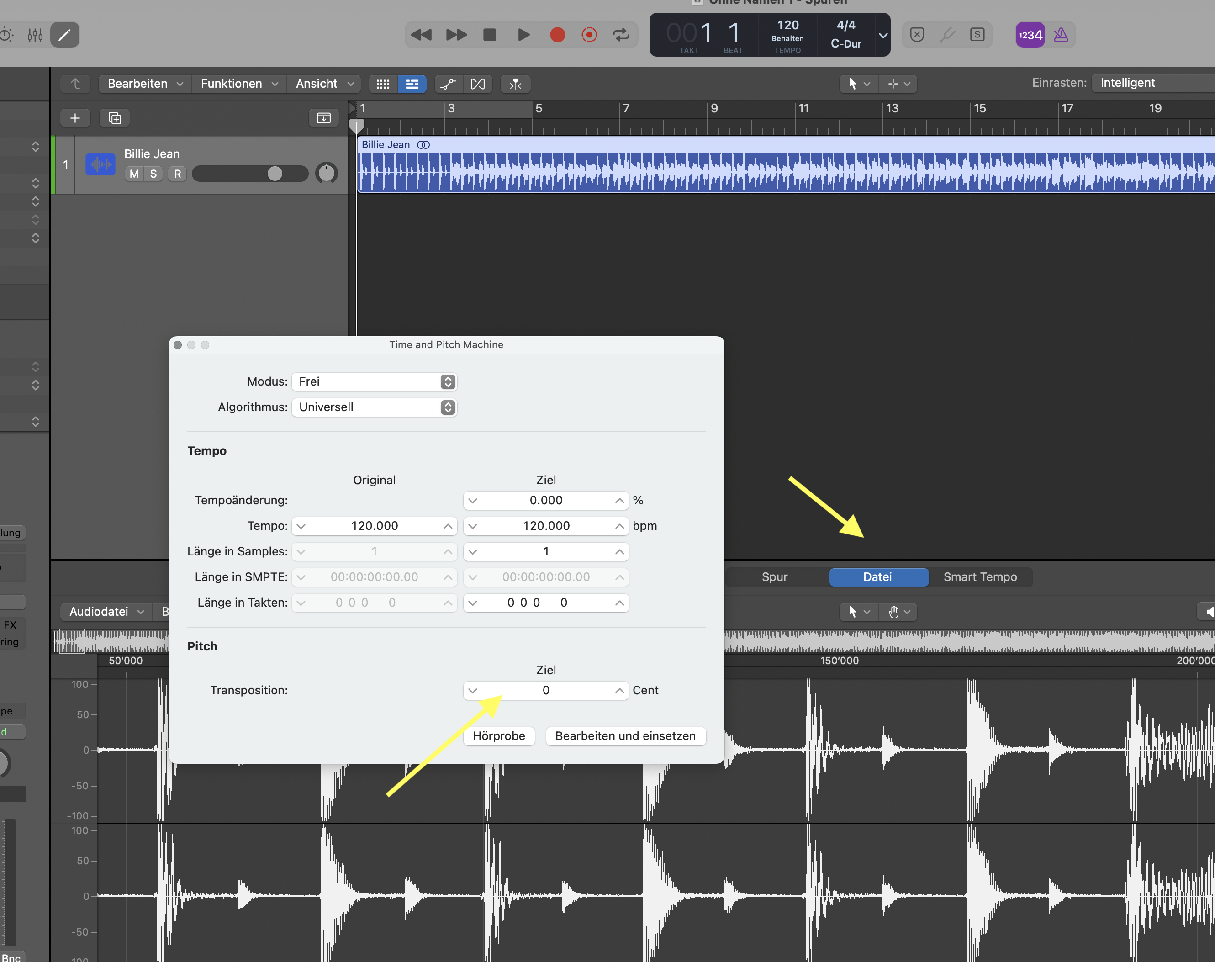Record-enable the Billie Jean track
The width and height of the screenshot is (1215, 962).
[177, 174]
